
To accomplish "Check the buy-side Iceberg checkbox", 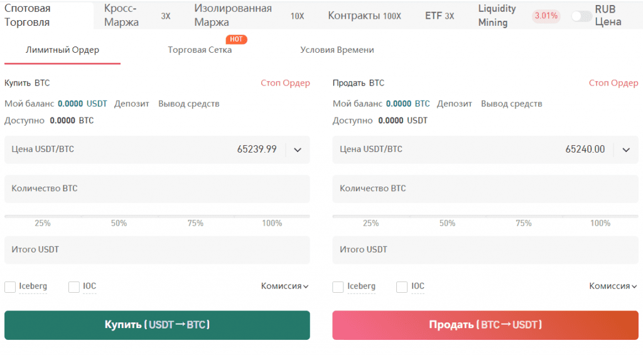I will [x=10, y=287].
